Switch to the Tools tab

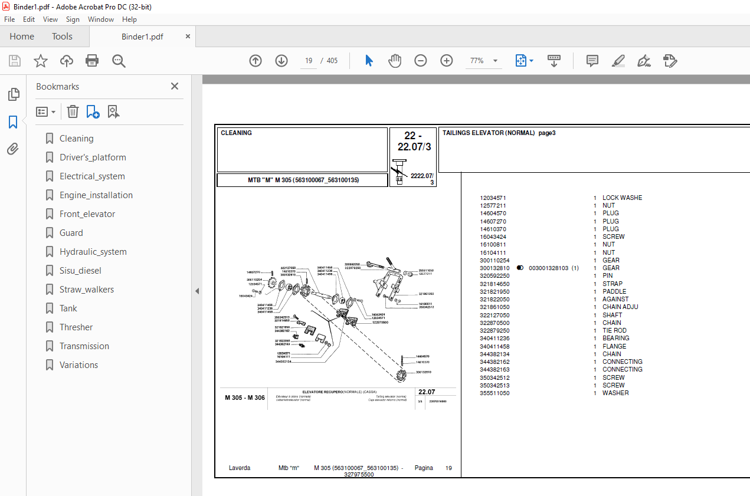point(62,37)
